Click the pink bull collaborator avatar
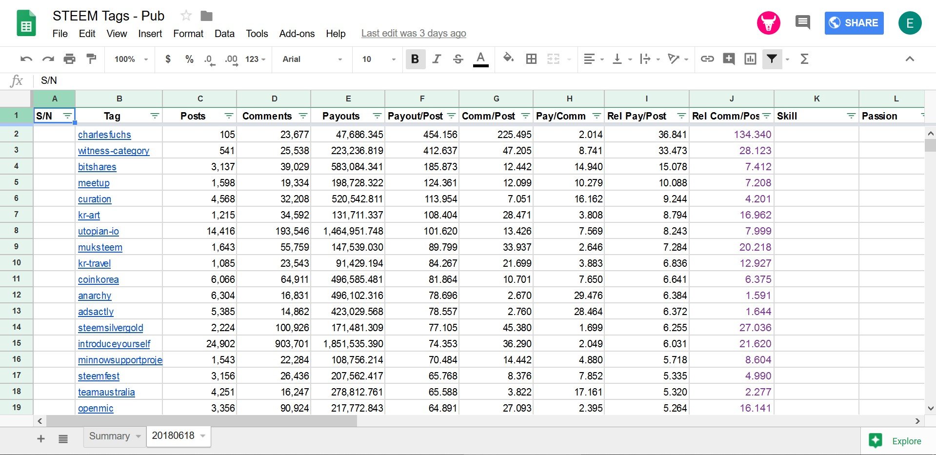Screen dimensions: 936x455 click(769, 23)
